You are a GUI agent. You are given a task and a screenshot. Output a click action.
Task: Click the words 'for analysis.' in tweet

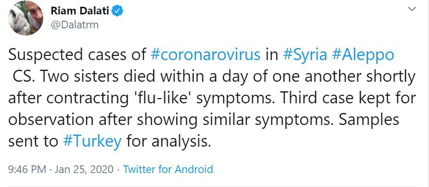(169, 141)
